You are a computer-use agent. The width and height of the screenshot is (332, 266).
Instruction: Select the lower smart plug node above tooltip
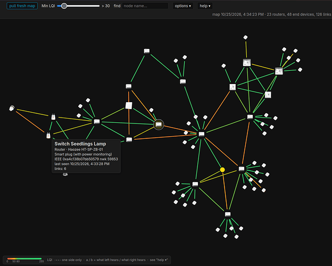point(48,135)
